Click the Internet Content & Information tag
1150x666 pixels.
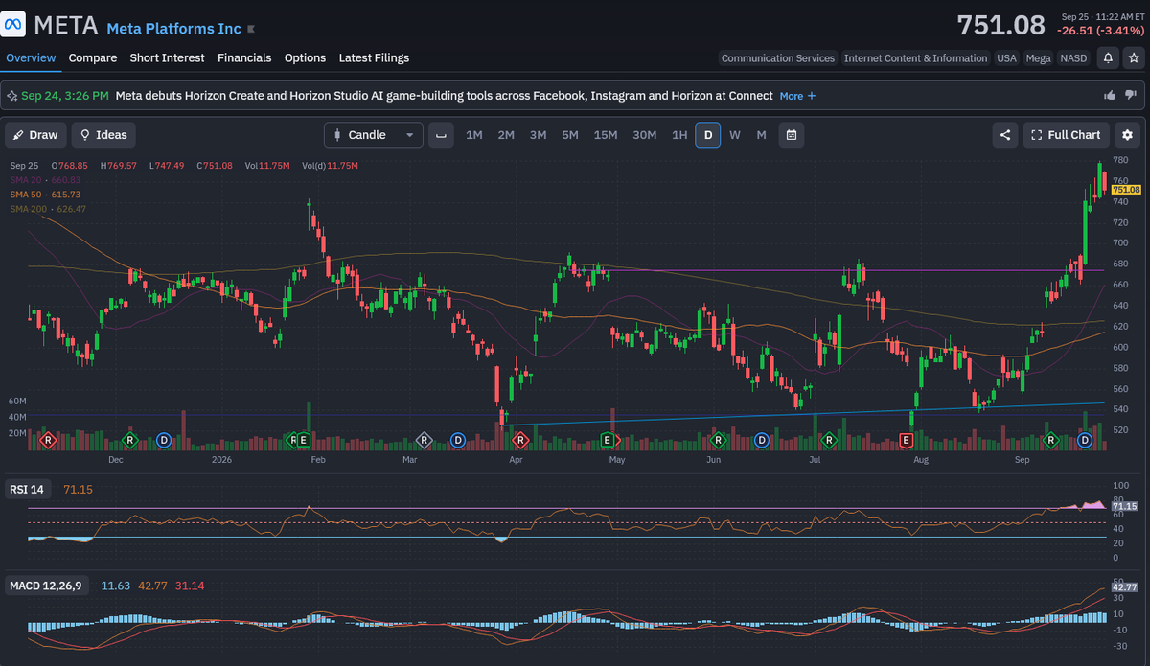(x=915, y=58)
